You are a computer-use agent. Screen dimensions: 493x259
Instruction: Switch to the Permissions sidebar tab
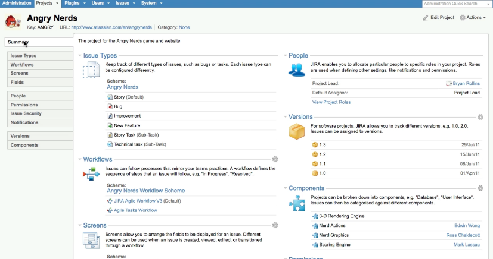coord(24,105)
